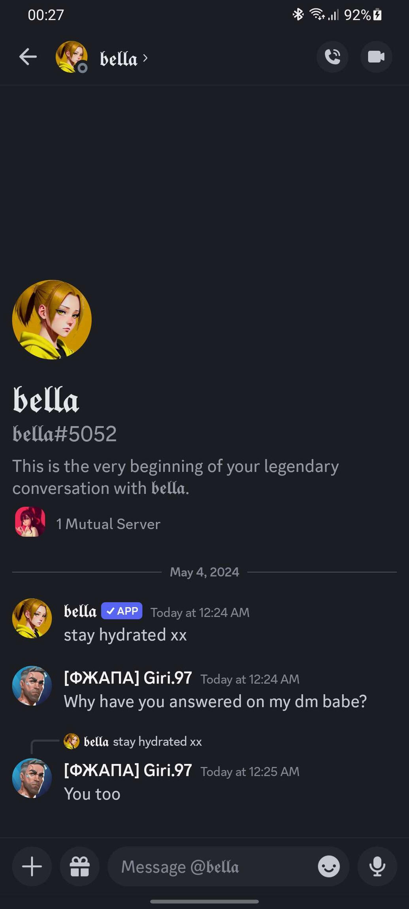Tap bella's avatar beside first message
409x909 pixels.
(x=32, y=618)
